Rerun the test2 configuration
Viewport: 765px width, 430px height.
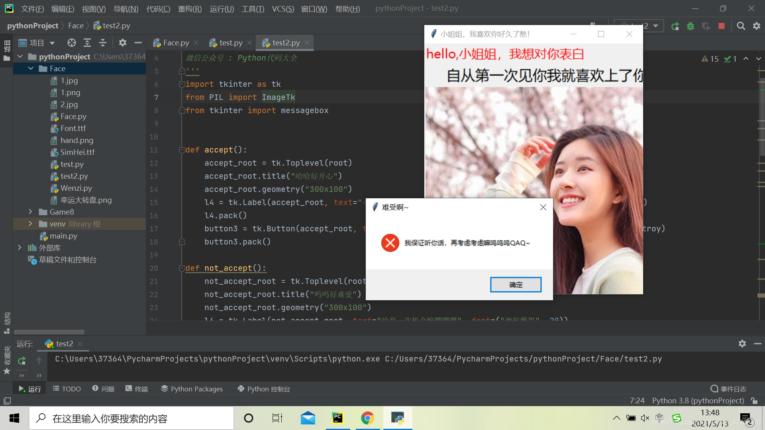[x=675, y=26]
